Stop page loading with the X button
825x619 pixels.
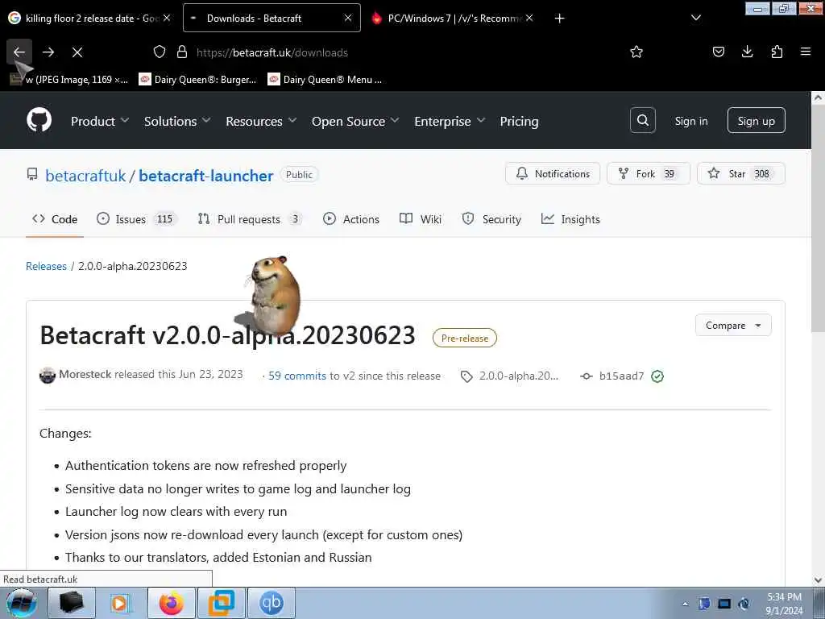click(x=77, y=52)
